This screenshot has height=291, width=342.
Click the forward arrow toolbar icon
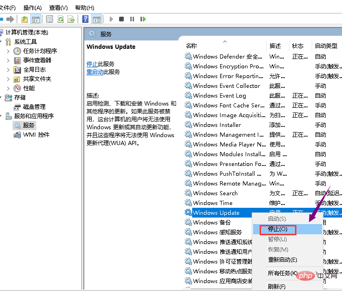click(x=10, y=19)
